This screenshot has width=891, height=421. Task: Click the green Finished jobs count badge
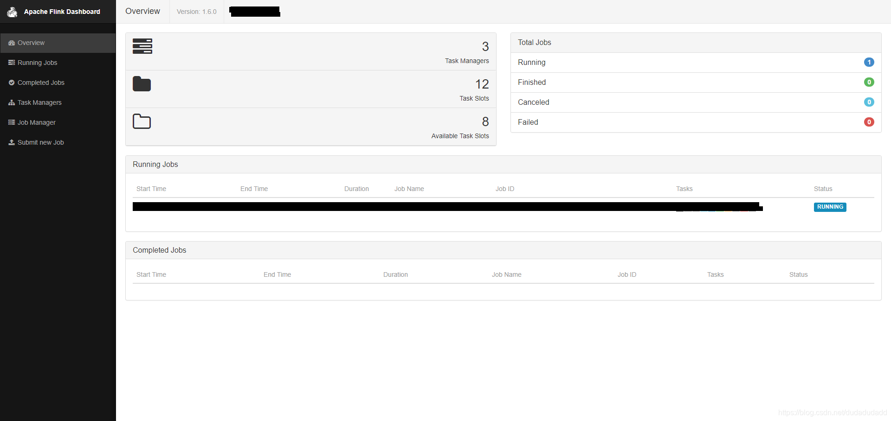coord(869,82)
